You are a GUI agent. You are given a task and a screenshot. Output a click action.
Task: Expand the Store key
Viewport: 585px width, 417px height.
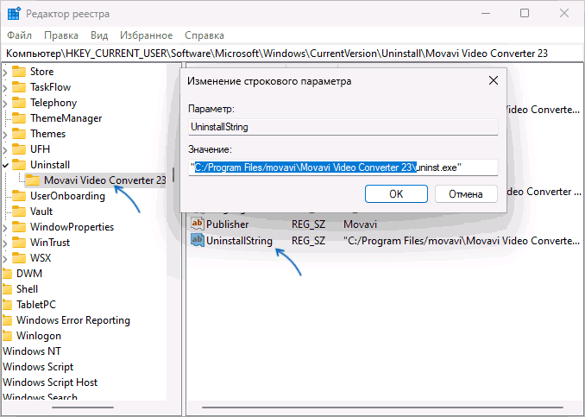(x=5, y=72)
